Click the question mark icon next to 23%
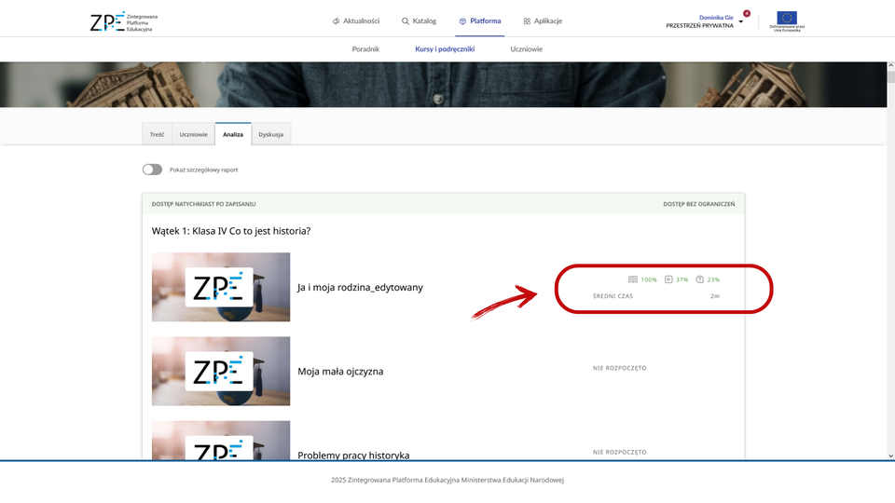The height and width of the screenshot is (503, 895). (x=700, y=279)
